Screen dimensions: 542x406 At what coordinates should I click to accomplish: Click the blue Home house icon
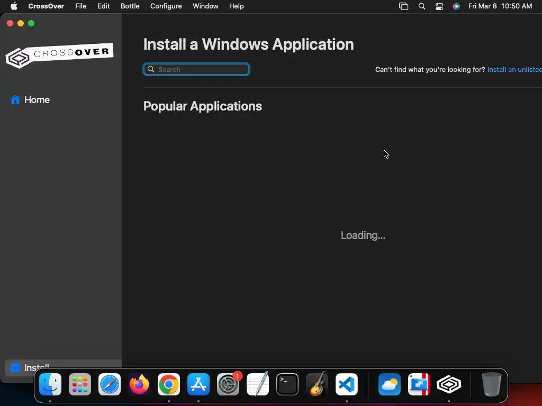click(15, 100)
